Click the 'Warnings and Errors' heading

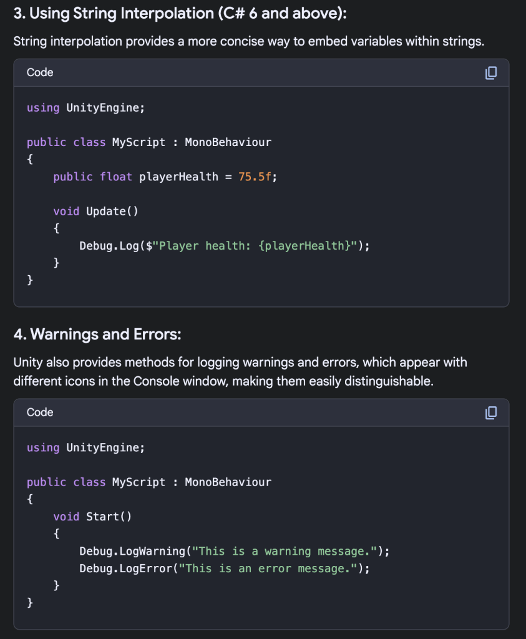click(97, 334)
